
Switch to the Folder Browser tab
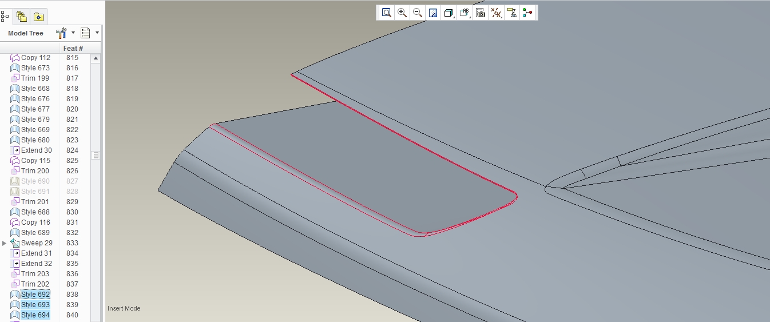pos(21,16)
